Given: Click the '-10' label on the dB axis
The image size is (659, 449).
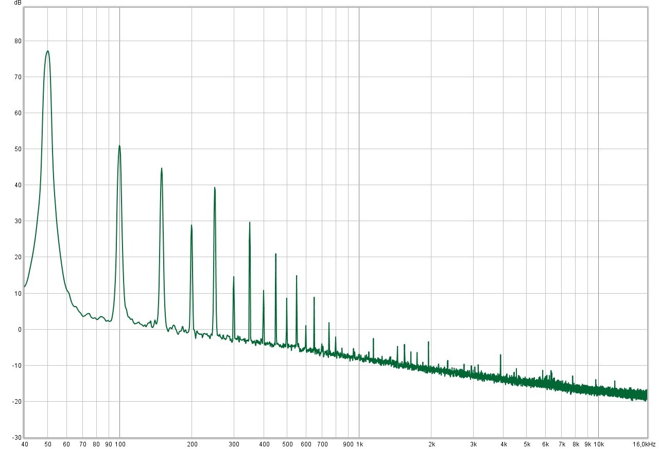Looking at the screenshot, I should point(16,366).
